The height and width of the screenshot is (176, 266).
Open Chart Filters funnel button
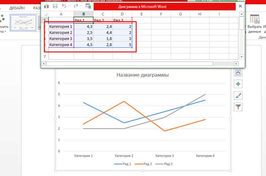point(238,107)
